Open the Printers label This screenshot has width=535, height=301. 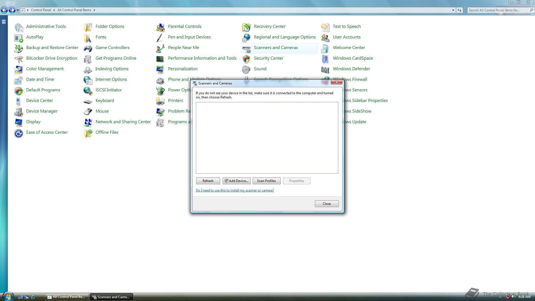(x=175, y=101)
